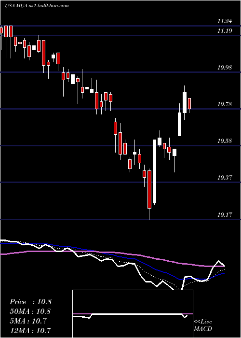Click the '5MA : 10.7' readout

pos(28,321)
